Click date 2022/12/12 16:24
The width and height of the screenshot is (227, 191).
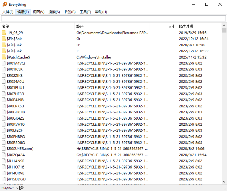click(x=194, y=39)
